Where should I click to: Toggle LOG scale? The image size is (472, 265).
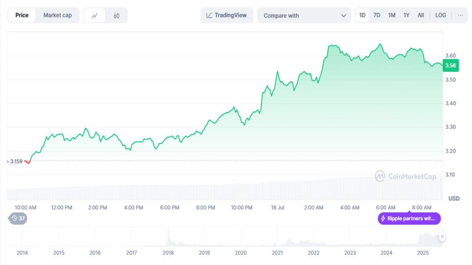[x=441, y=15]
